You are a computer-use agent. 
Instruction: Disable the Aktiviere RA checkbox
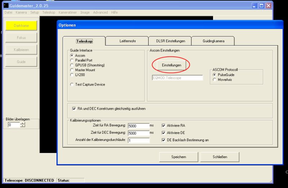164,125
